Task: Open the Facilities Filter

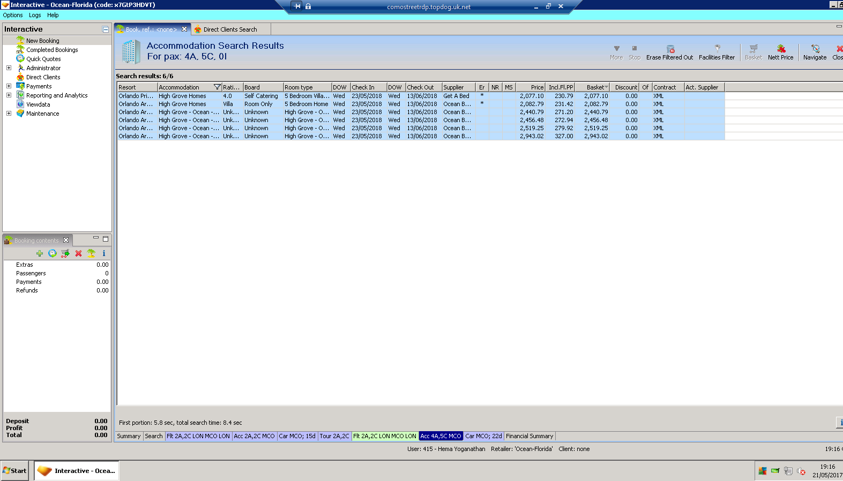Action: tap(717, 52)
